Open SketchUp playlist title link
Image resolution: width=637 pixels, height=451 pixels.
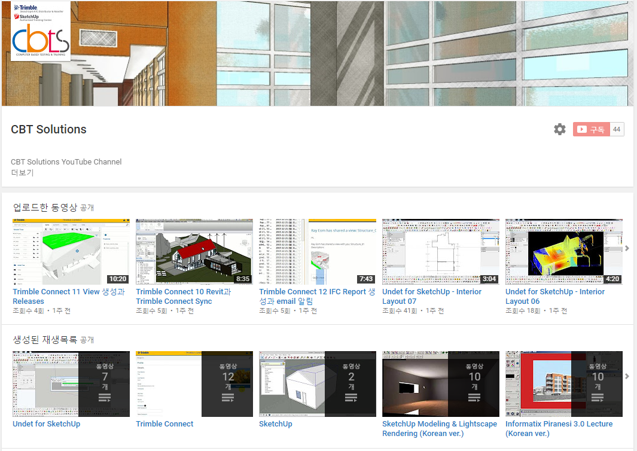click(276, 423)
